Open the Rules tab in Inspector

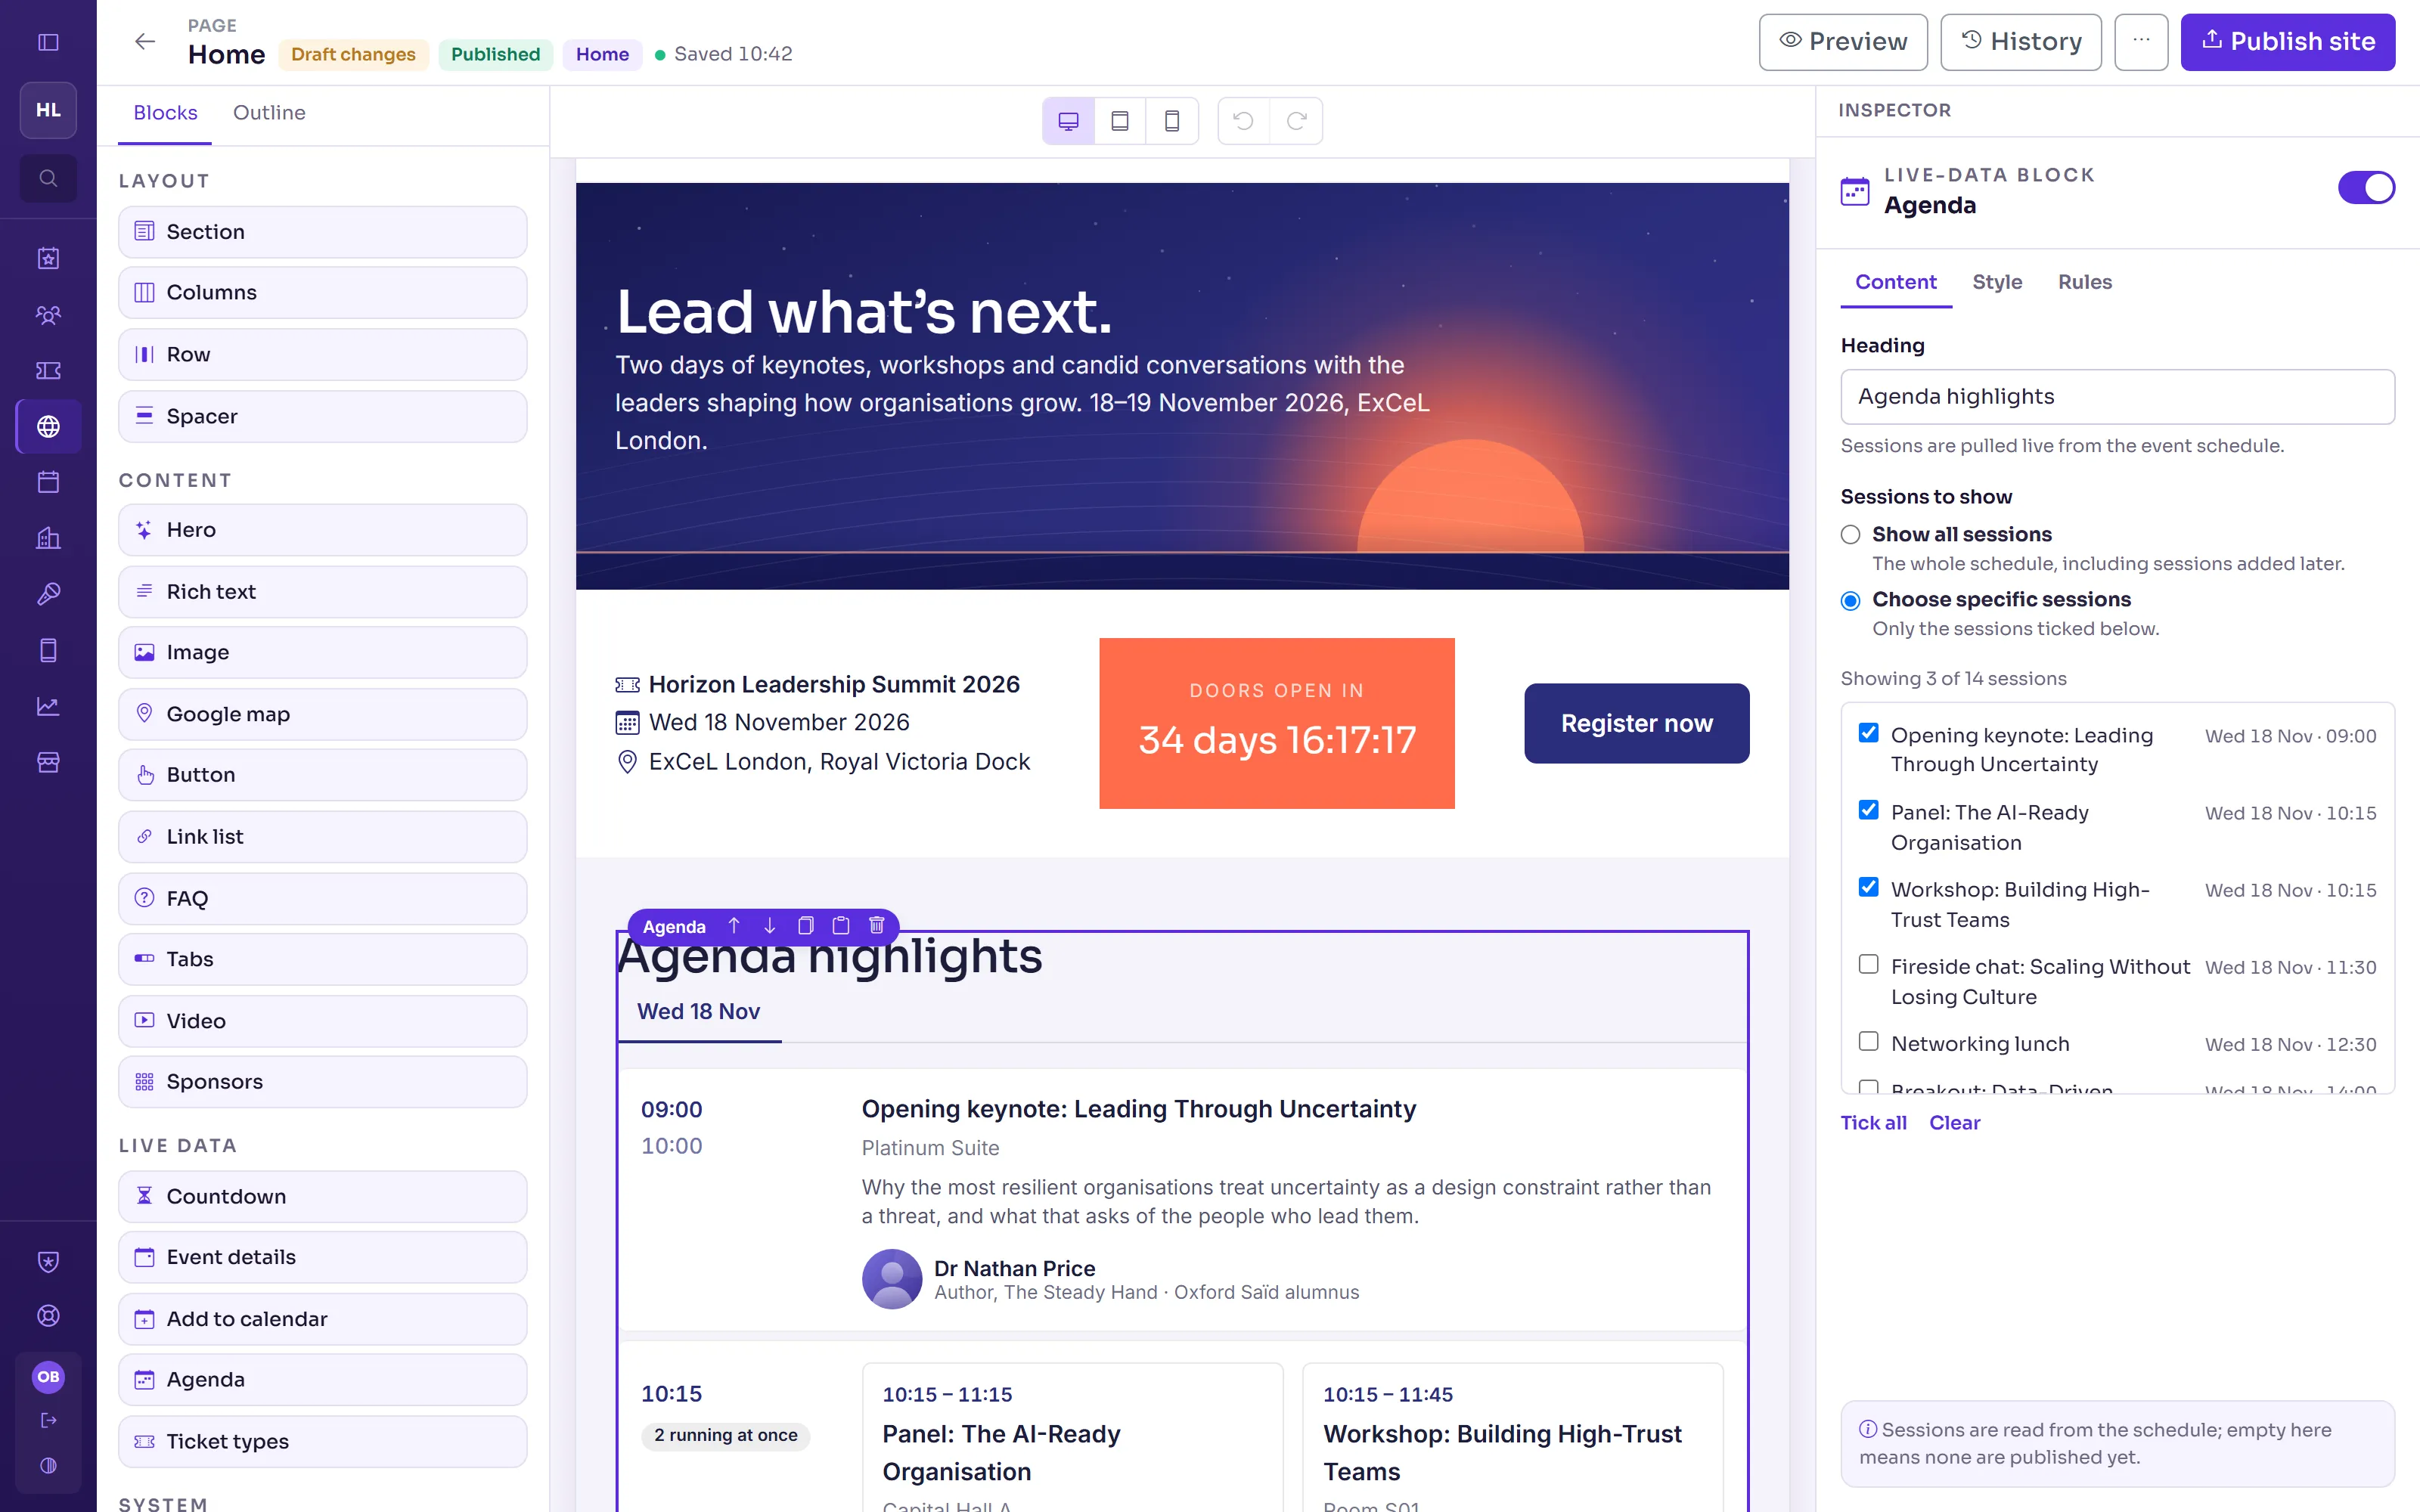pyautogui.click(x=2084, y=282)
